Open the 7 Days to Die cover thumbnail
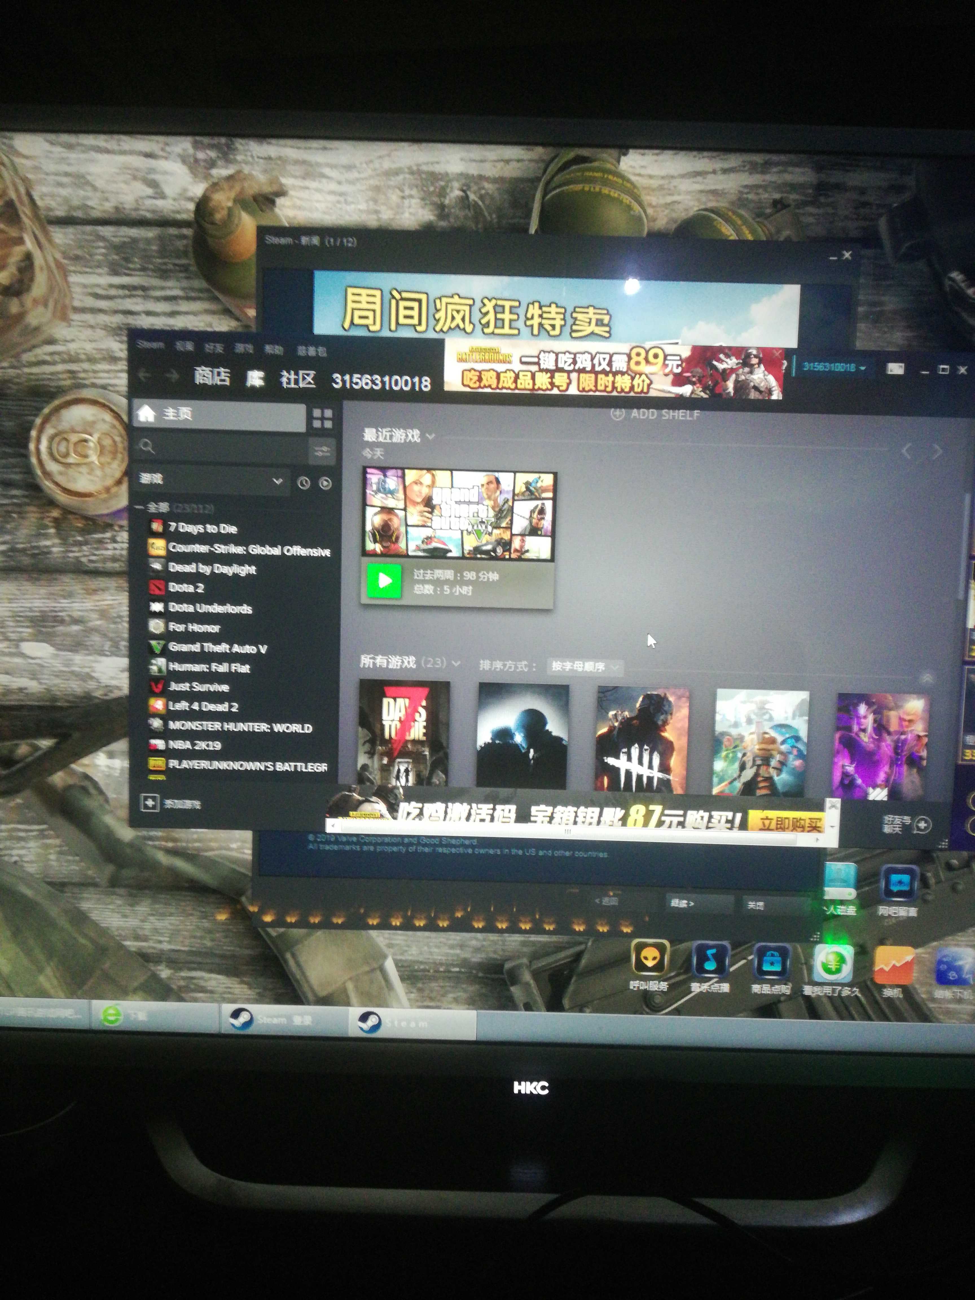Image resolution: width=975 pixels, height=1300 pixels. (x=404, y=734)
